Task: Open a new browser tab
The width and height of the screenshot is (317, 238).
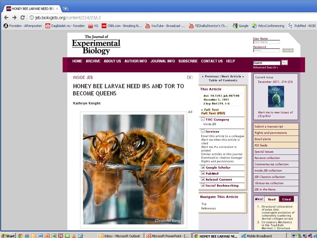Action: (65, 8)
